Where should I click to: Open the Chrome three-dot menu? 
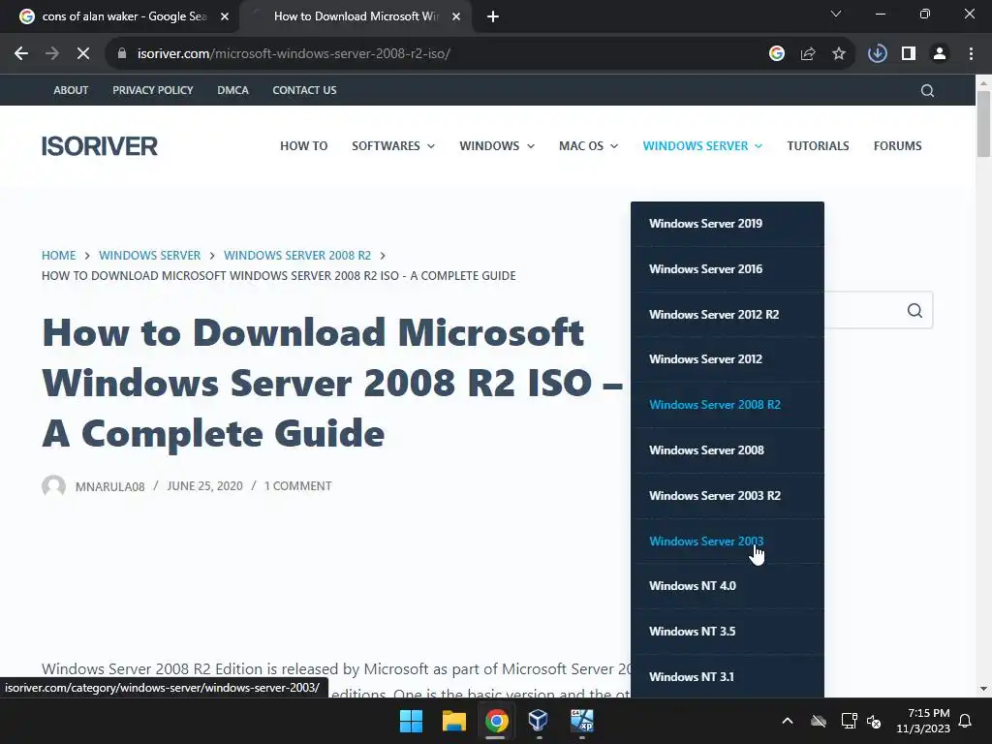[x=971, y=54]
